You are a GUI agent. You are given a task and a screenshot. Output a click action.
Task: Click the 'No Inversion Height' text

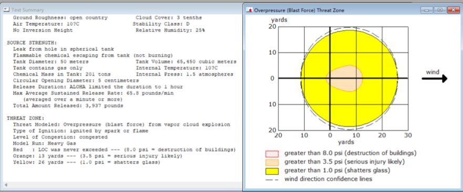pos(43,30)
